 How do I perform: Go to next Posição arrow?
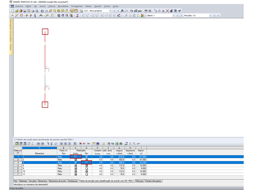click(218, 16)
